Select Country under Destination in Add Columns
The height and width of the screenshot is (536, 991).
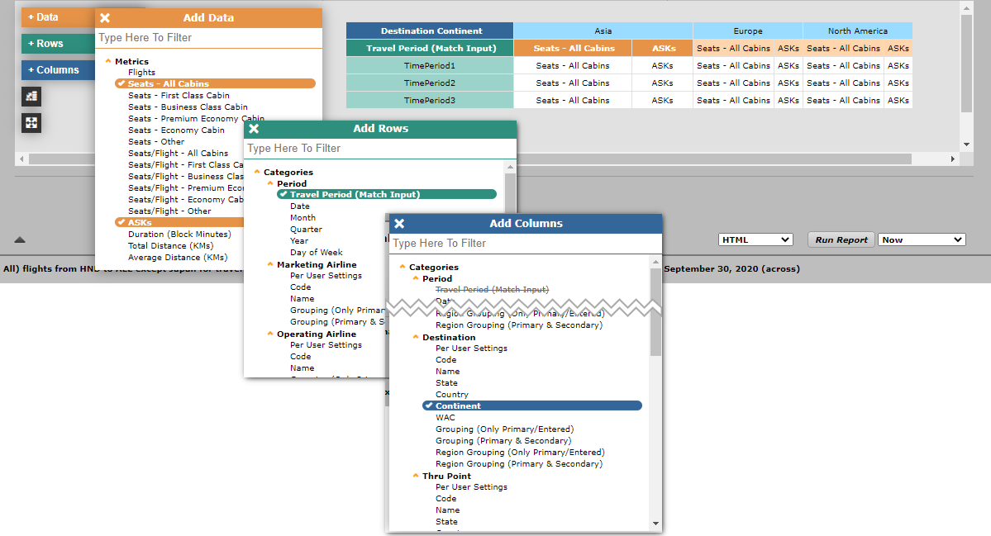click(x=452, y=395)
